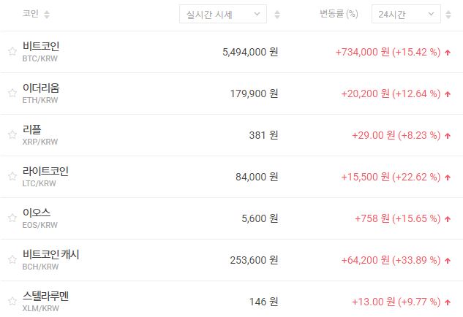Click the star icon beside Litecoin
The width and height of the screenshot is (463, 317).
coord(12,177)
